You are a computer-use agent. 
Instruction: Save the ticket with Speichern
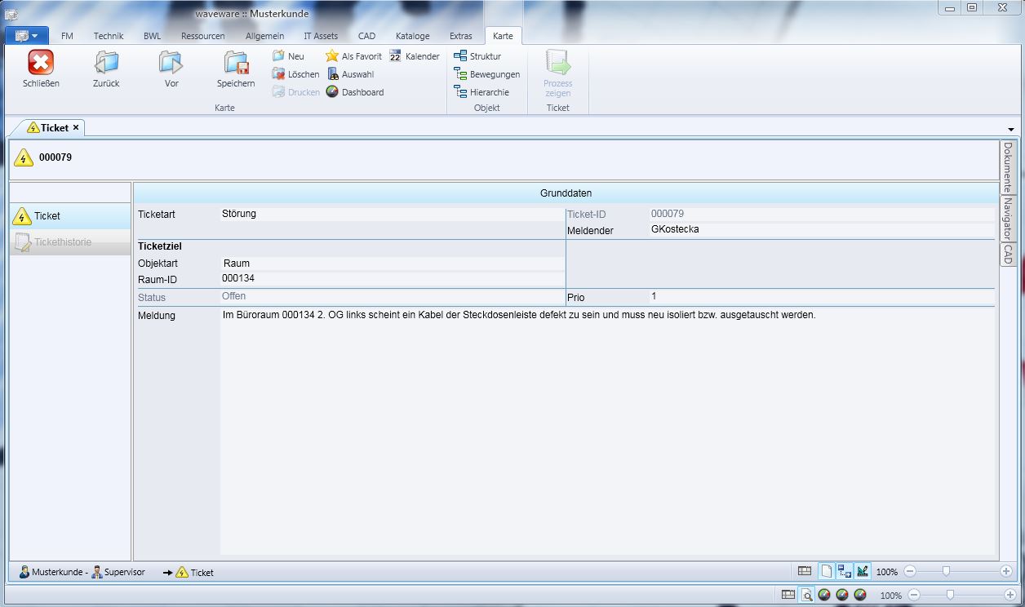(236, 64)
